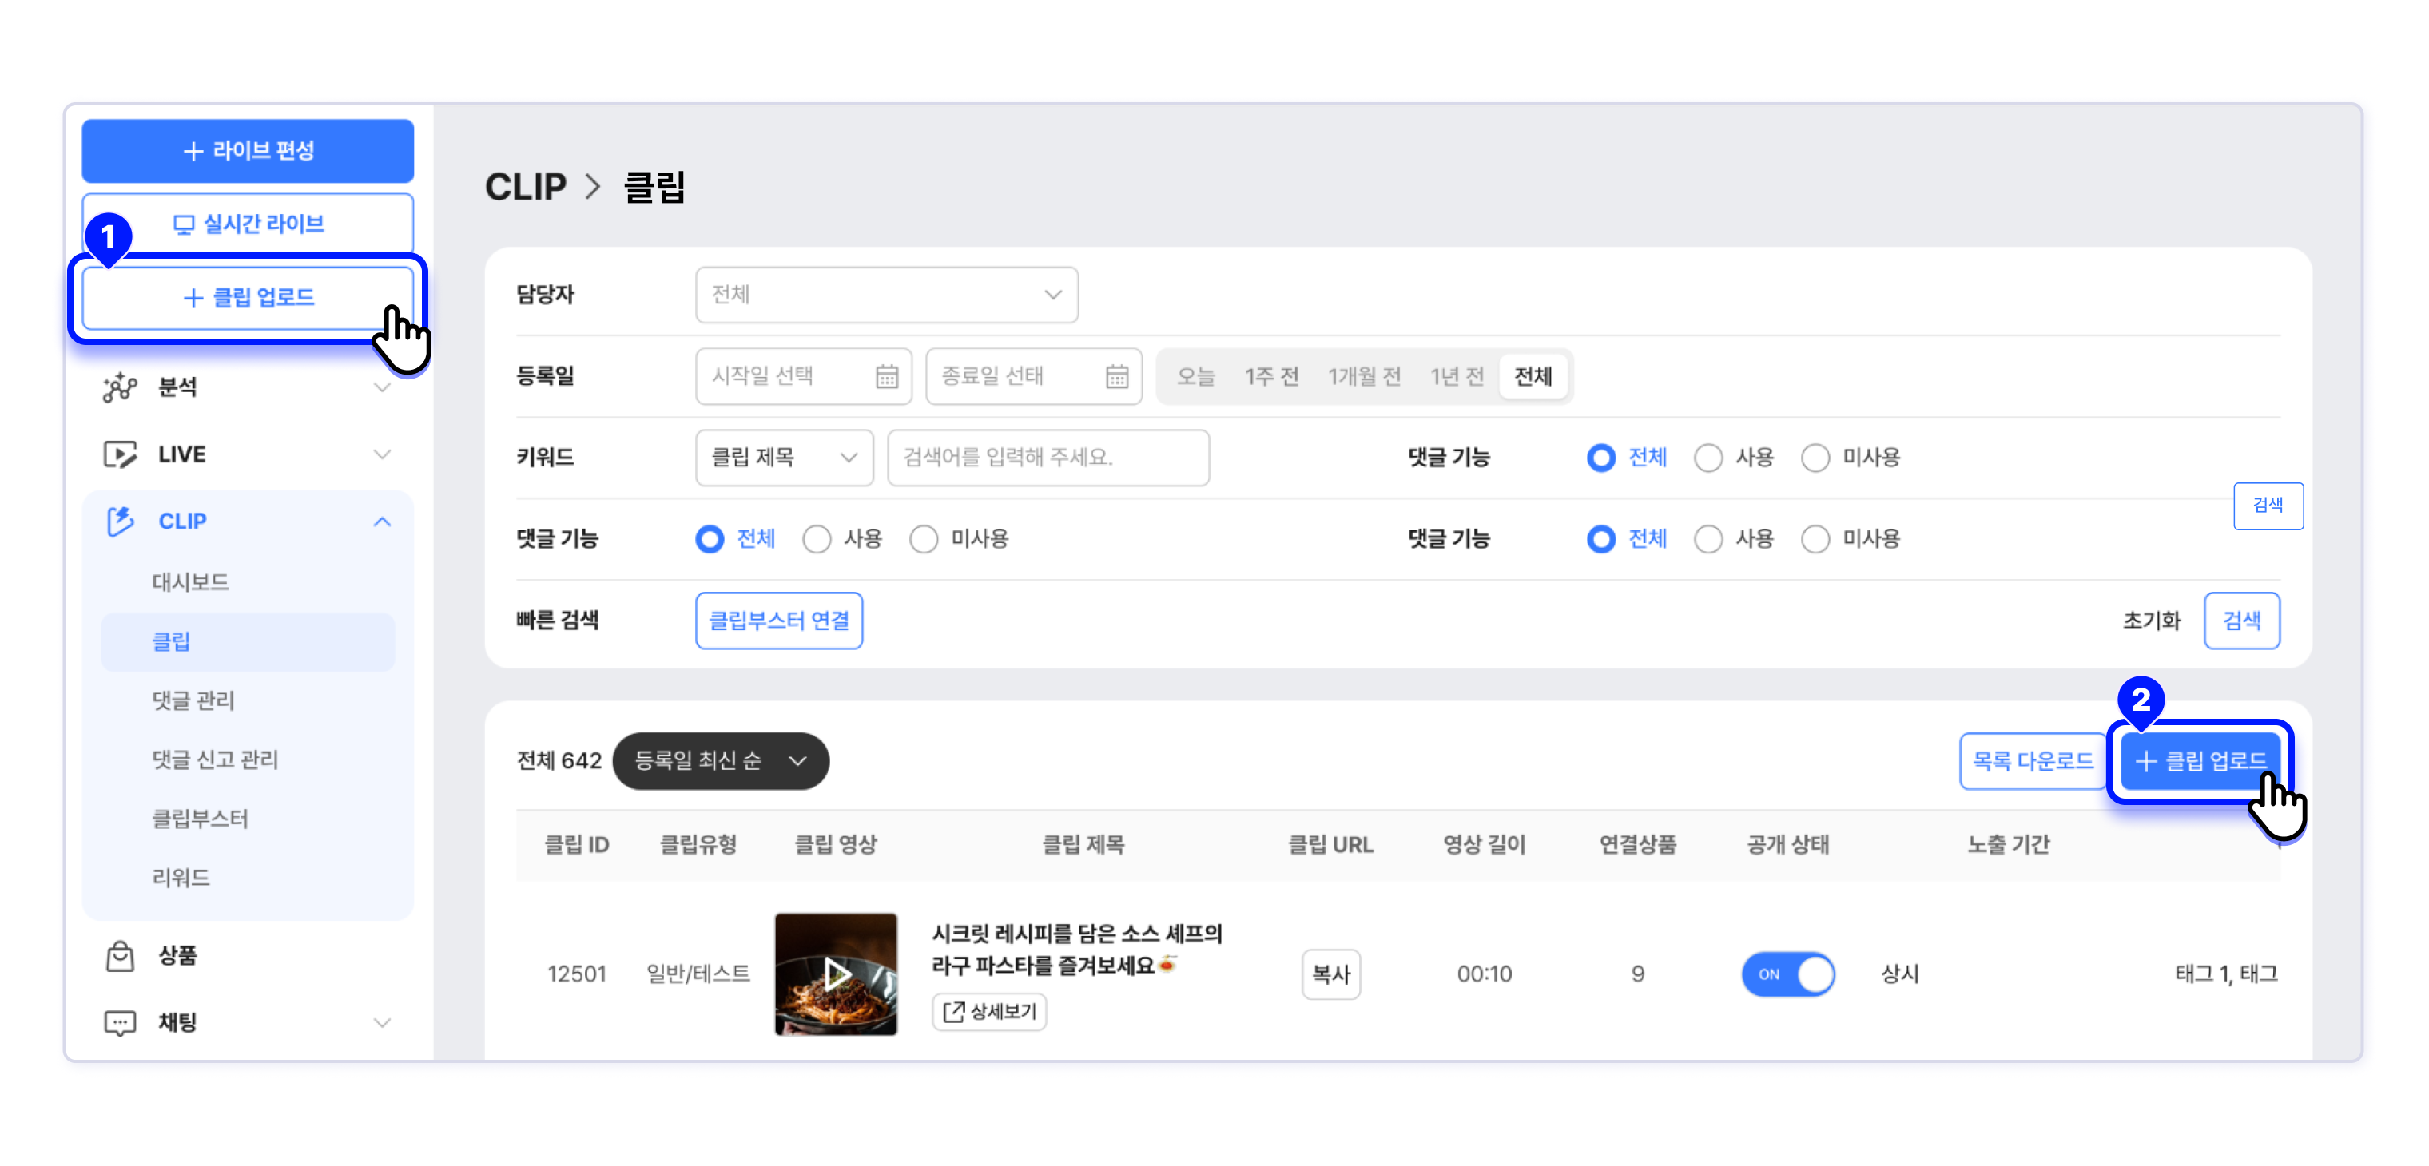Viewport: 2429px width, 1166px height.
Task: Click the CLIP pencil icon in sidebar
Action: pos(120,522)
